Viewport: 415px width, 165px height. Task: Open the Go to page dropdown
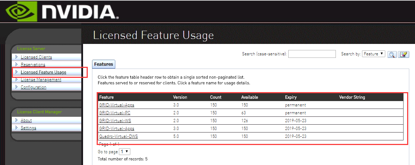point(125,152)
